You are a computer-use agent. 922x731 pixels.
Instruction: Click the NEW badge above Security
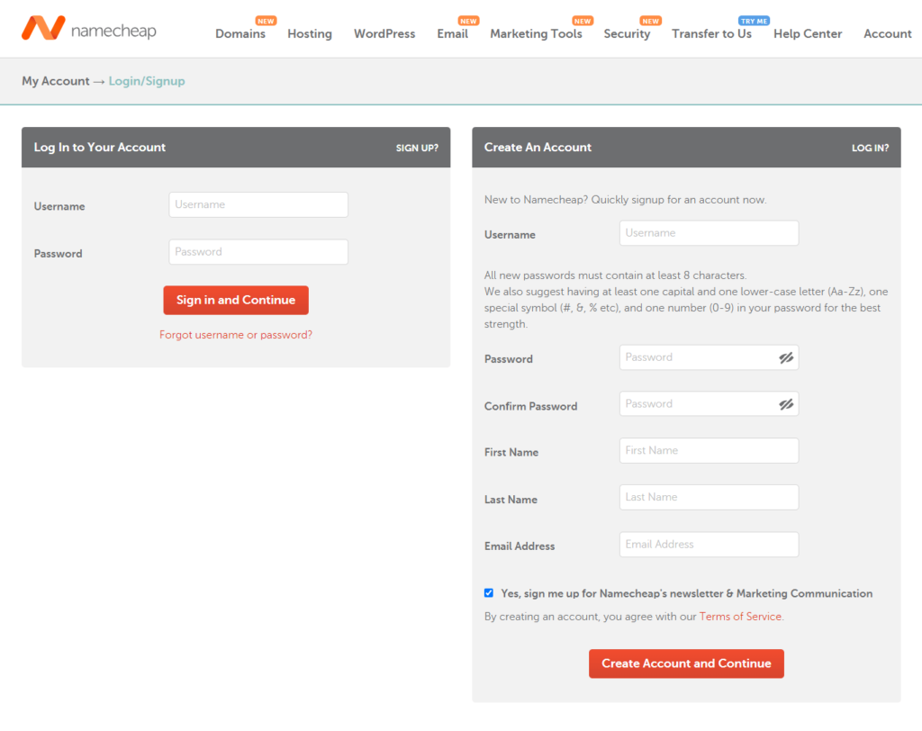tap(651, 22)
